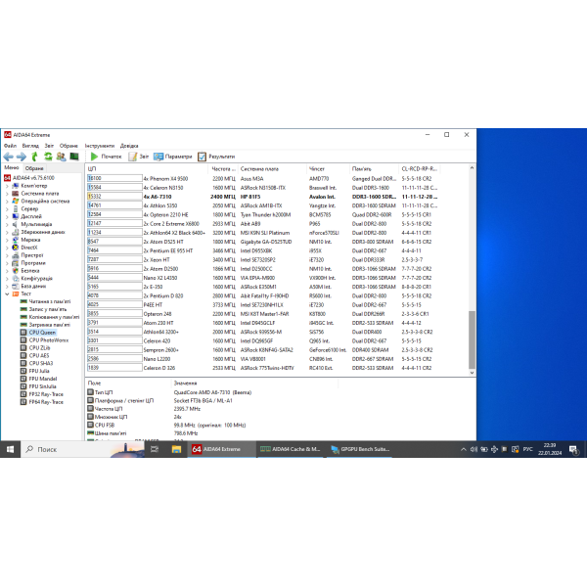Select the AIDA64 v6.75.6100 root node
This screenshot has width=587, height=587.
pyautogui.click(x=29, y=178)
